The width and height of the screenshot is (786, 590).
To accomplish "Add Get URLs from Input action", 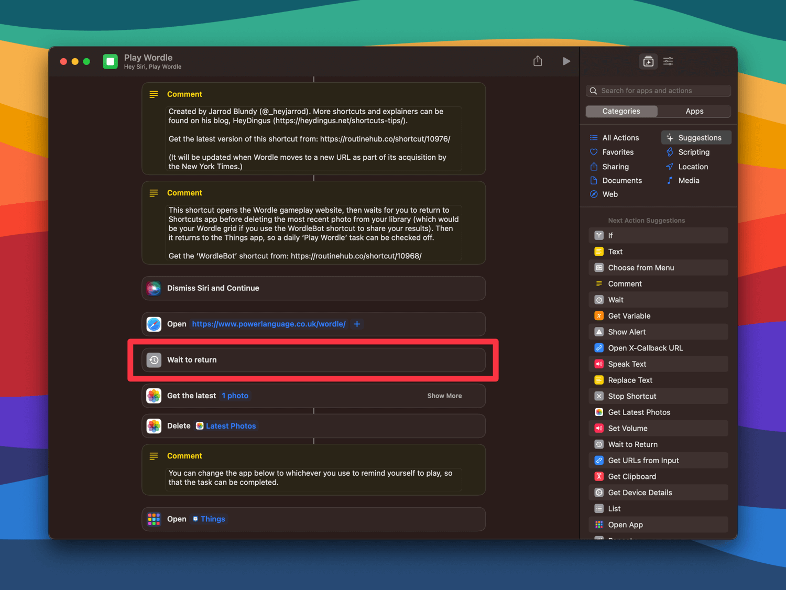I will point(659,461).
